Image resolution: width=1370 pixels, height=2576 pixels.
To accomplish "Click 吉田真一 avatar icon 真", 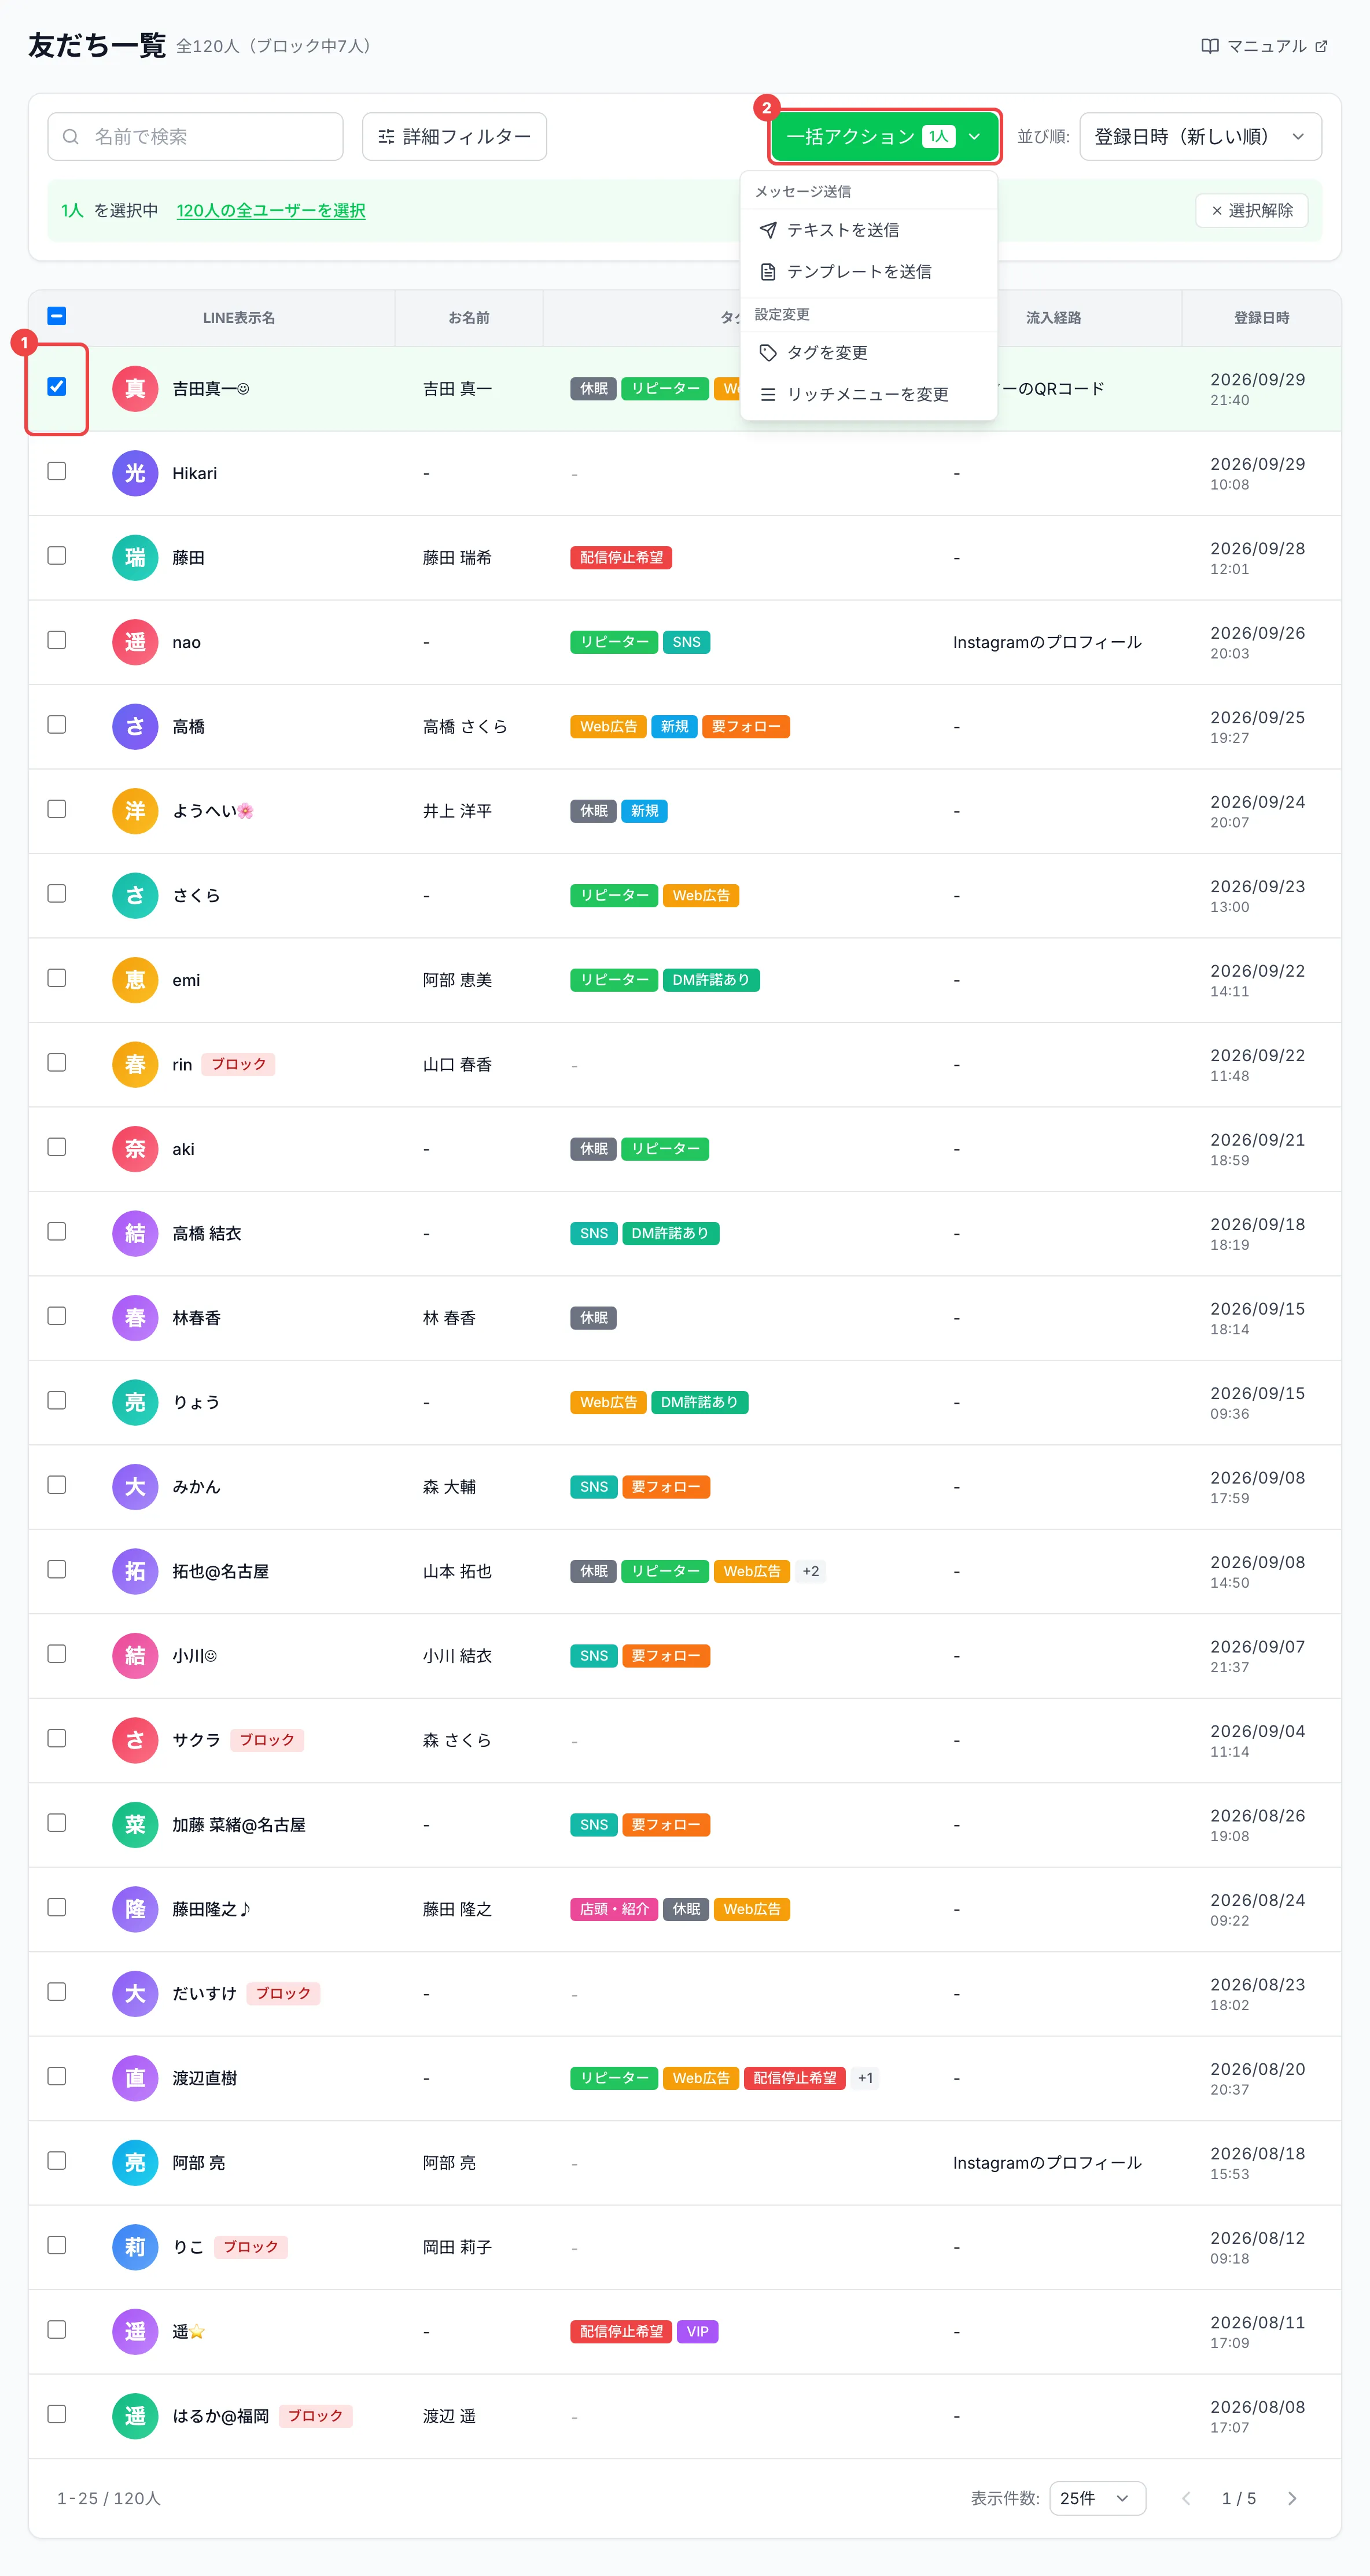I will click(x=135, y=389).
